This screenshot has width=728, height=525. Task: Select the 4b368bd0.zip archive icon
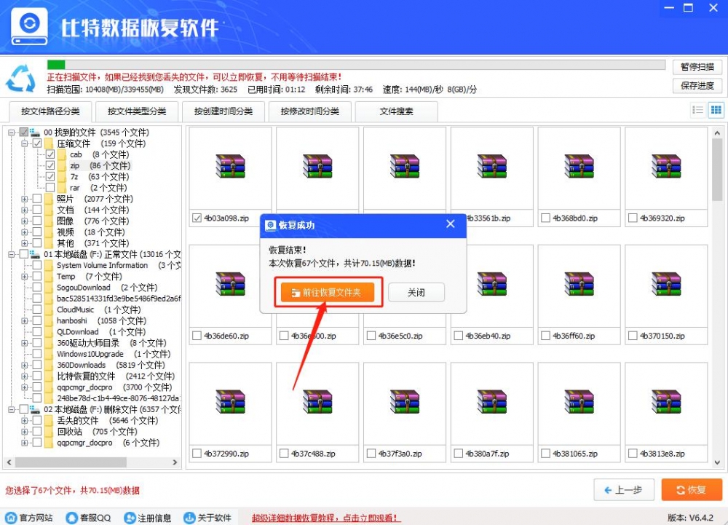[x=579, y=166]
